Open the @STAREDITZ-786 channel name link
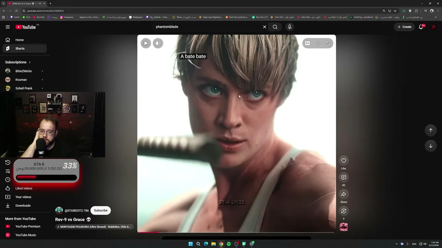 [77, 210]
